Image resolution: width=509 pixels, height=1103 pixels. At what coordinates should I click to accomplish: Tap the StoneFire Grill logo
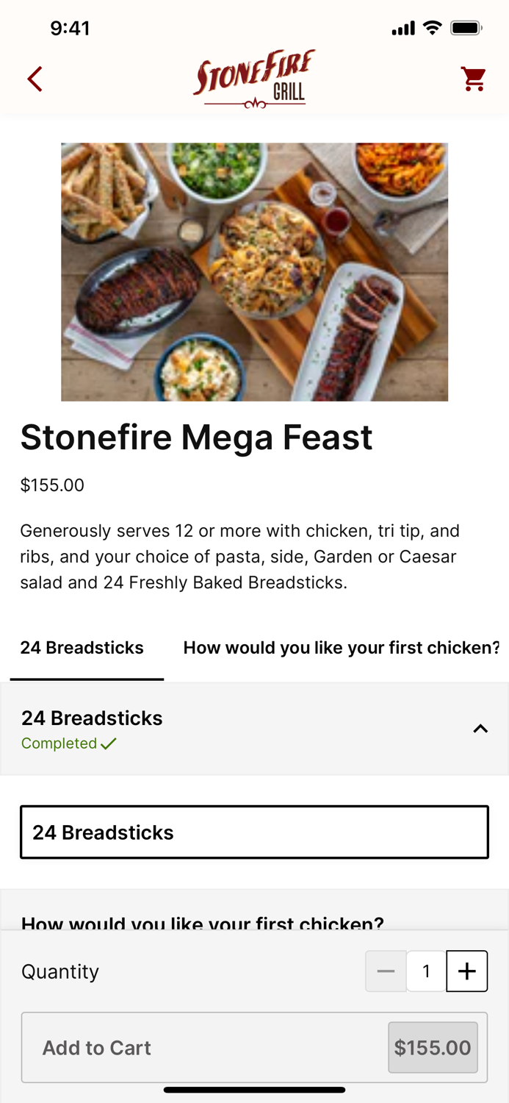pyautogui.click(x=254, y=76)
